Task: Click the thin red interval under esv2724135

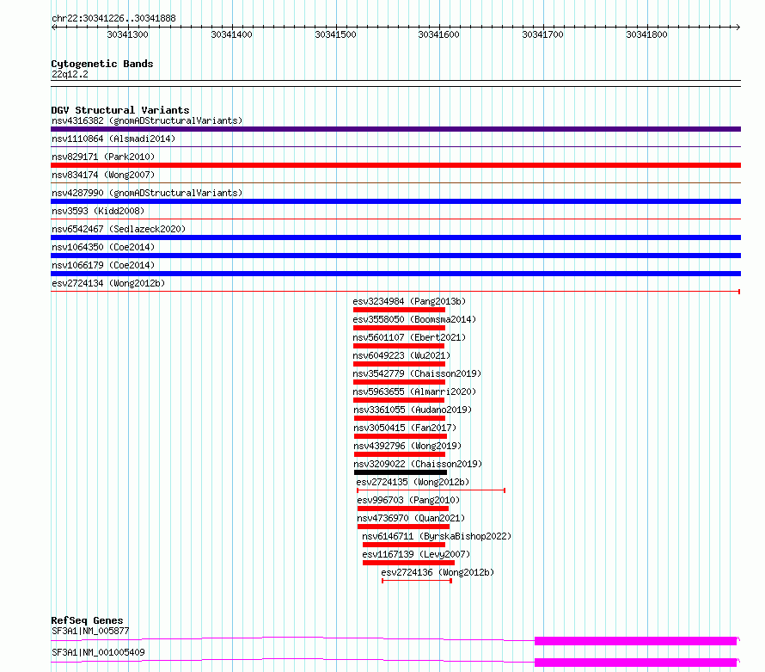Action: (x=431, y=490)
